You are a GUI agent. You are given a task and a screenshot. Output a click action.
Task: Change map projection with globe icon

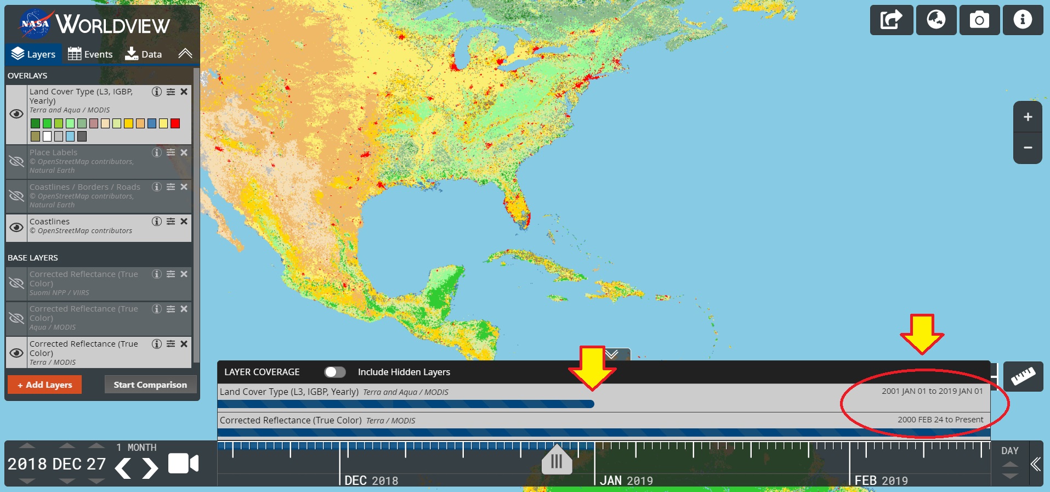936,20
